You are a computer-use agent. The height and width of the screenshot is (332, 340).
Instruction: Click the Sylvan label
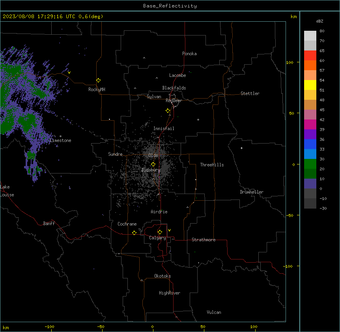coord(154,97)
